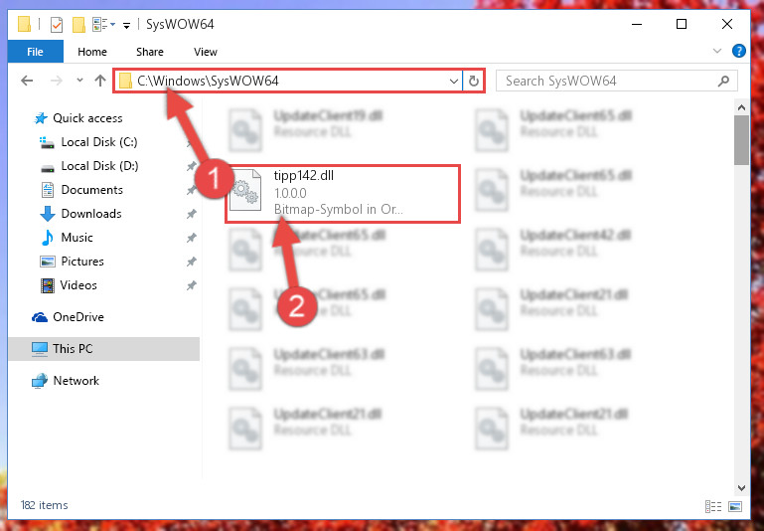Switch to details list view icon
The height and width of the screenshot is (531, 764).
click(713, 506)
